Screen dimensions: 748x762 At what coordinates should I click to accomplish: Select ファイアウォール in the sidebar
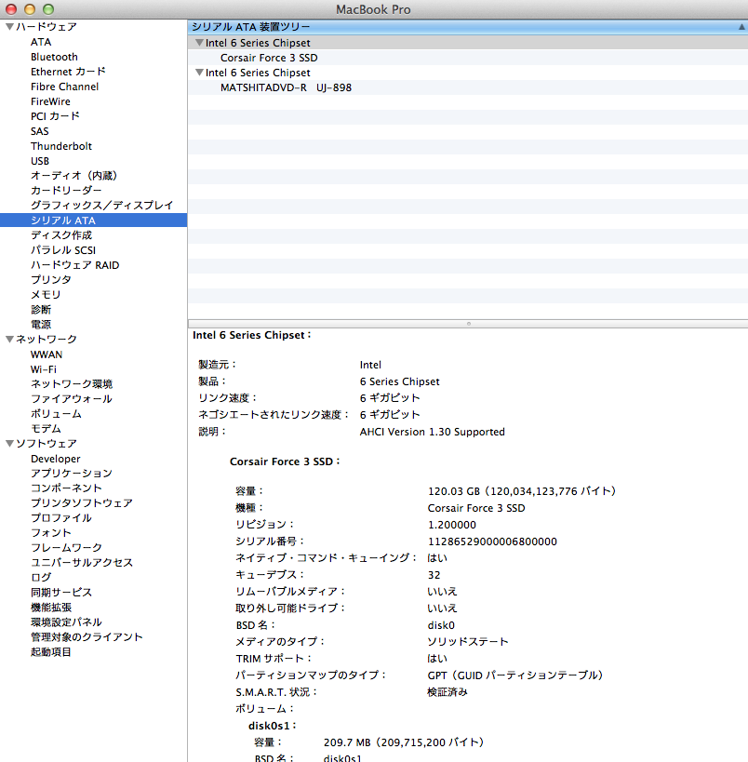[71, 399]
